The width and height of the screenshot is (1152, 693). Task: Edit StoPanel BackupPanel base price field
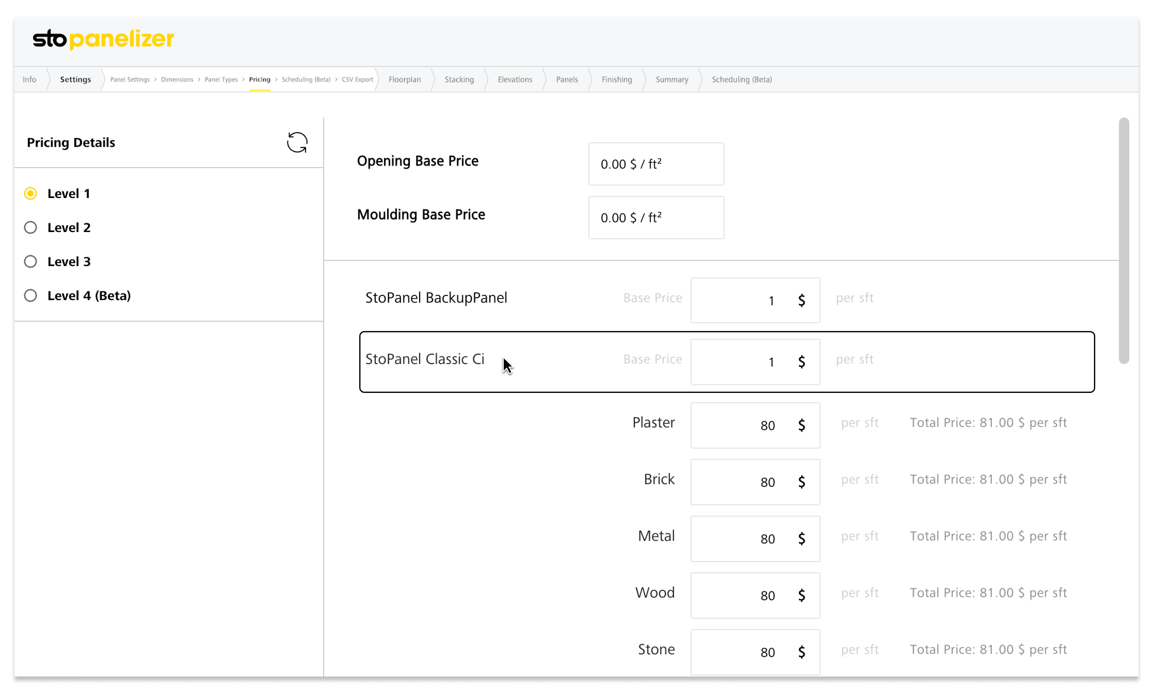tap(755, 300)
